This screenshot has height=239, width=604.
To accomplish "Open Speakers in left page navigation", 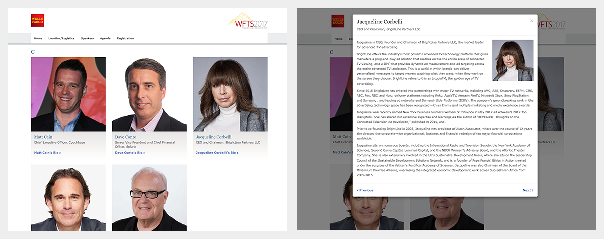I will pyautogui.click(x=87, y=38).
